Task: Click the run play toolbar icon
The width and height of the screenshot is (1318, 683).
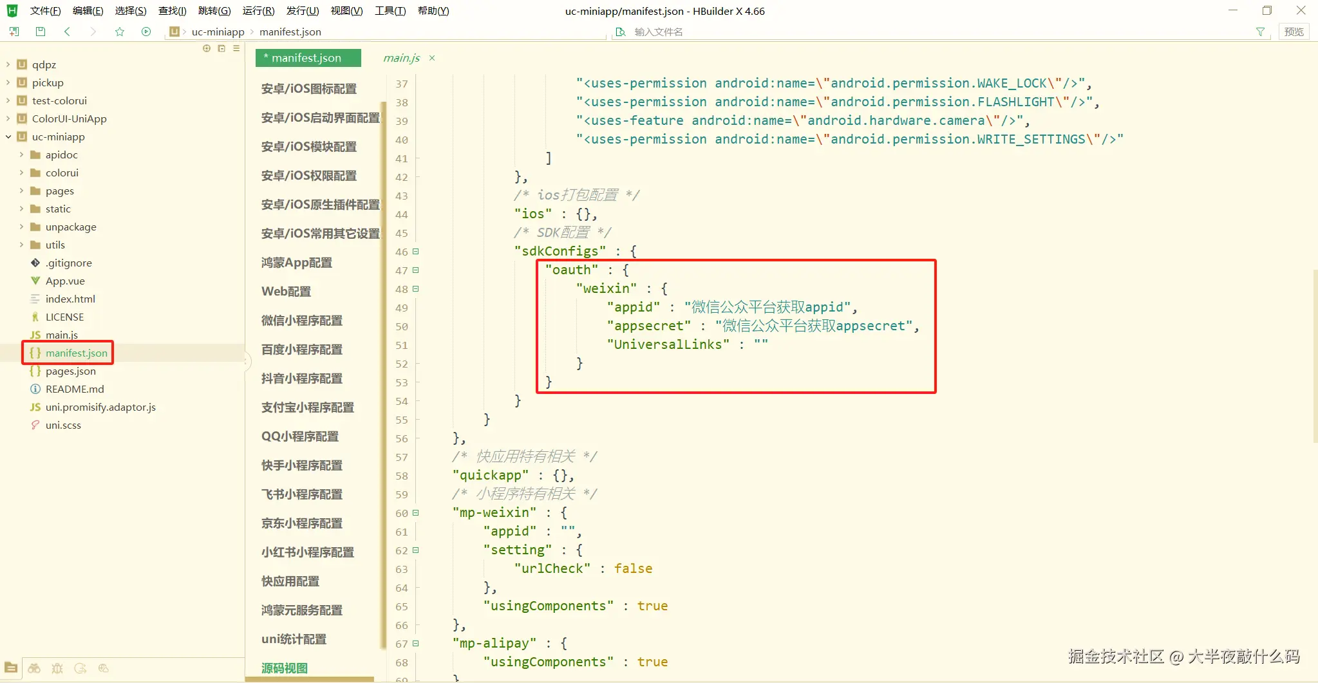Action: click(146, 32)
